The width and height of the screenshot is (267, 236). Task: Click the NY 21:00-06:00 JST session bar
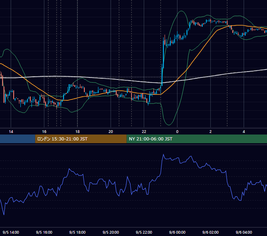197,139
